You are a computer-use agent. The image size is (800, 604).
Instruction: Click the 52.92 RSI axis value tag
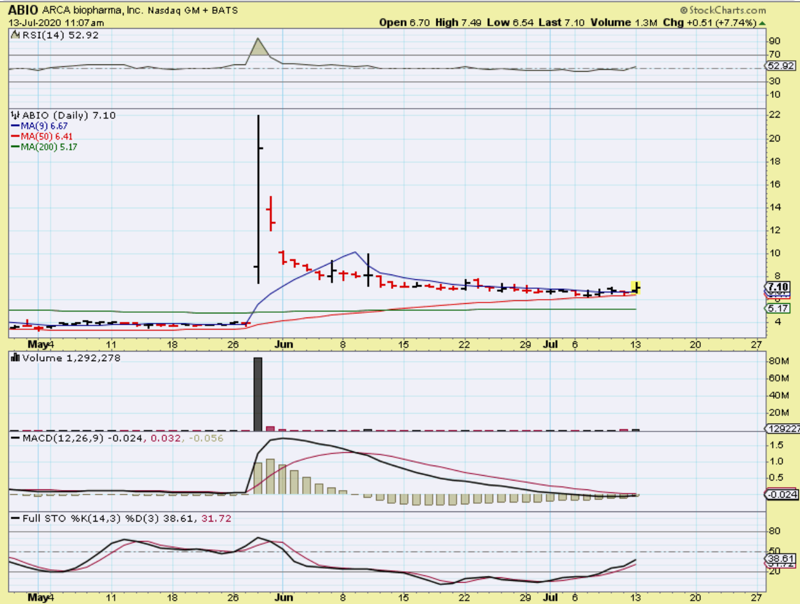(780, 66)
